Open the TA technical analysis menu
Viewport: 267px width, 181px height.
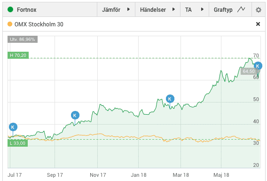coord(195,10)
